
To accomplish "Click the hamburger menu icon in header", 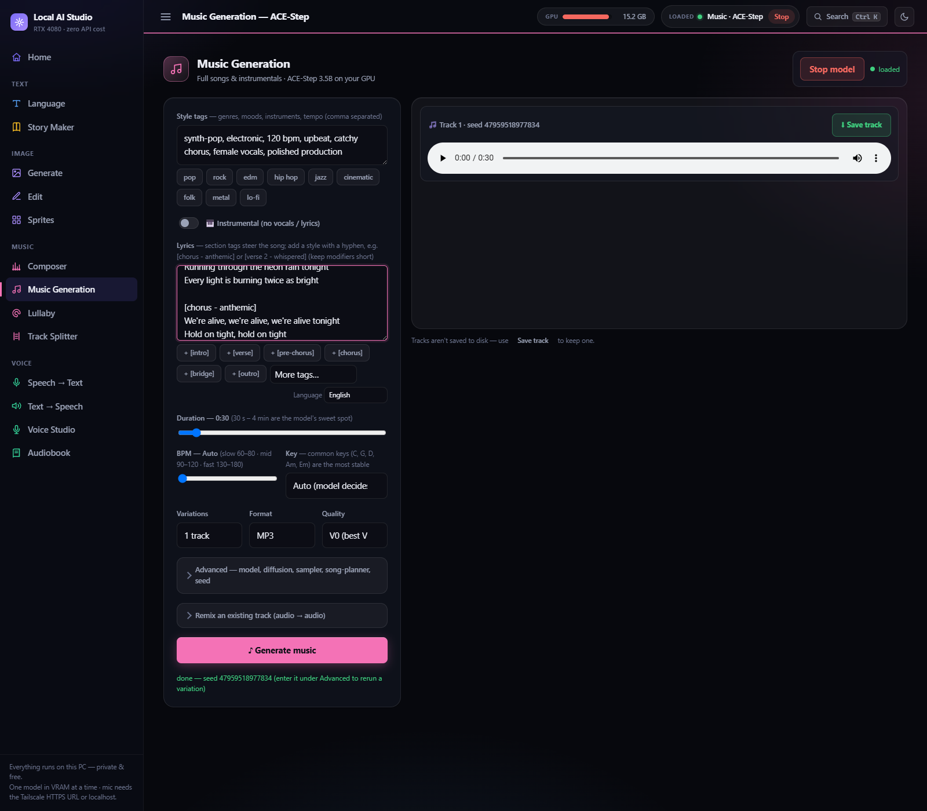I will (166, 17).
